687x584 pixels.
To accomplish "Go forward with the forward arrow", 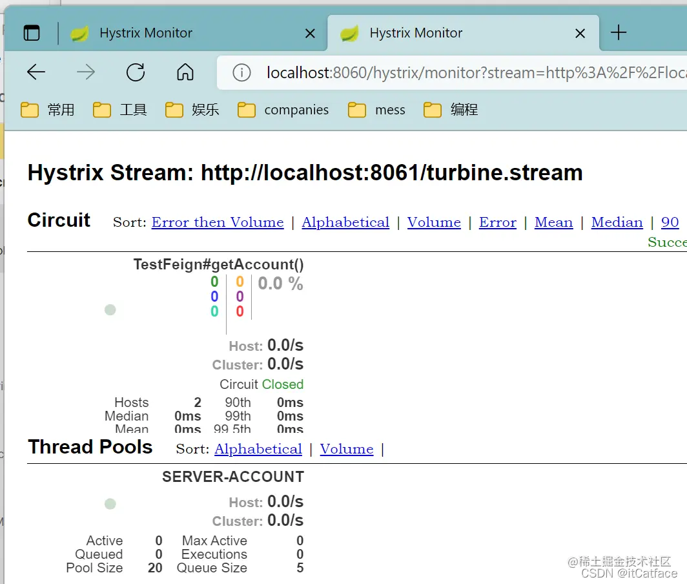I will click(x=86, y=72).
